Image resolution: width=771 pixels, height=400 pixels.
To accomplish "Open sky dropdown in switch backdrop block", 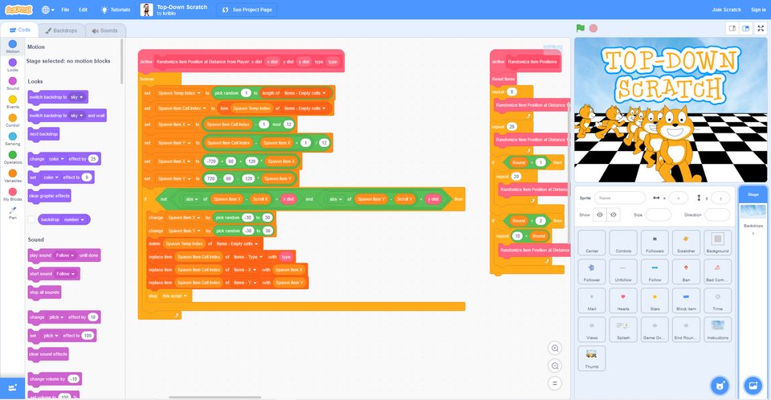I will [x=77, y=97].
